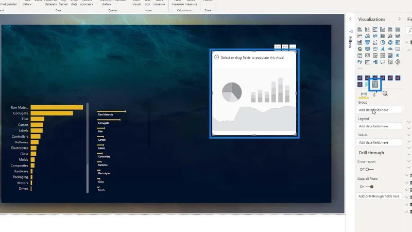Open the visual's More options ellipsis
The width and height of the screenshot is (412, 232).
293,47
